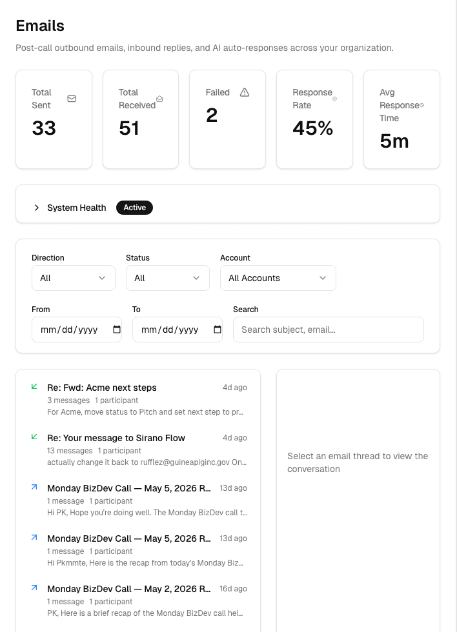Click the outbound arrow of the "Hi Pkmmte" thread
This screenshot has width=457, height=632.
pos(34,537)
